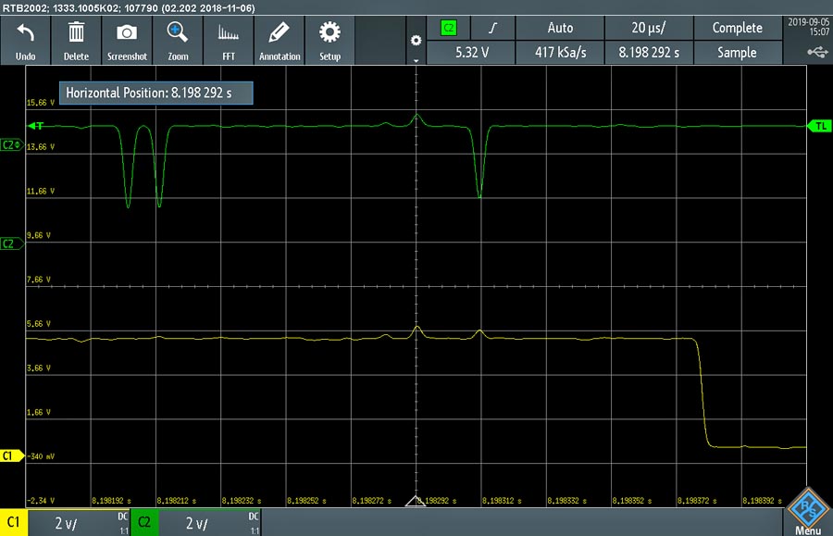This screenshot has height=536, width=833.
Task: Click the green TL trigger level marker
Action: tap(820, 126)
